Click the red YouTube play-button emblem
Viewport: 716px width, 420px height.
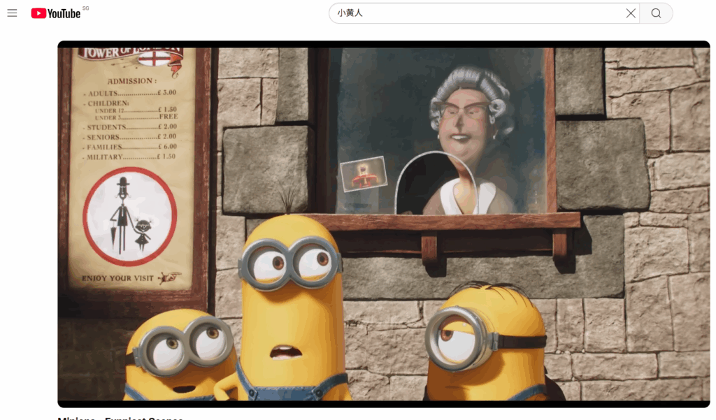tap(38, 13)
